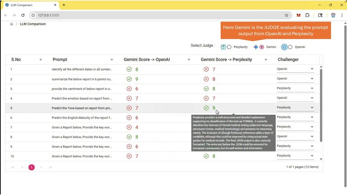The height and width of the screenshot is (195, 347).
Task: Click 'Predict the Tone based on report' prompt
Action: [x=82, y=108]
